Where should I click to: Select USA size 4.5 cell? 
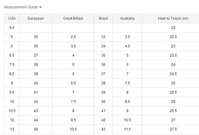pos(12,28)
